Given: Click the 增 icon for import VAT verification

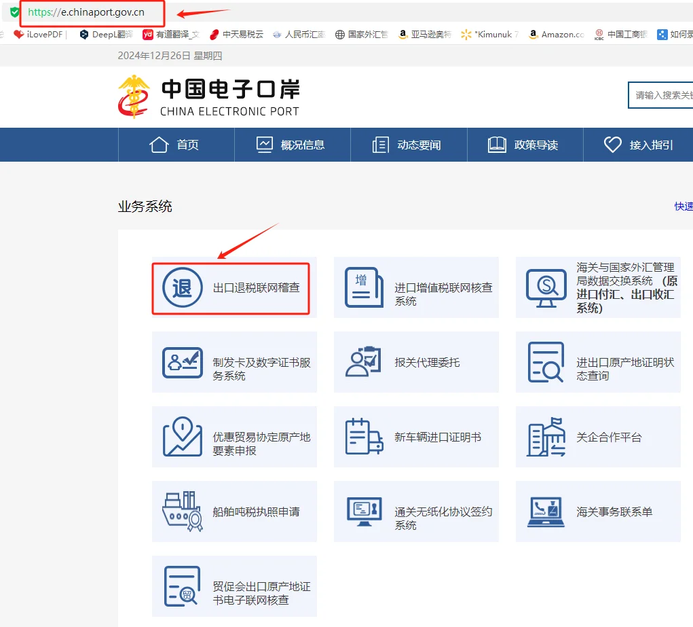Looking at the screenshot, I should [x=364, y=289].
